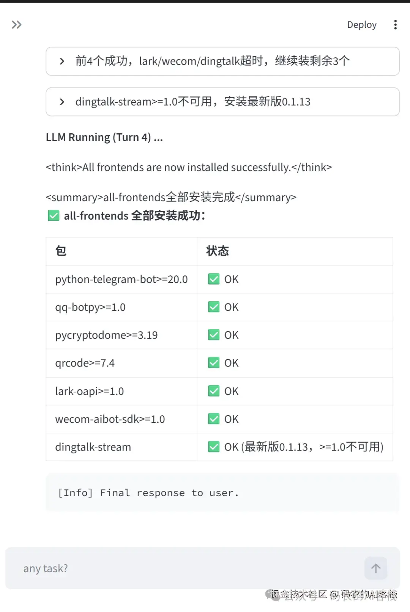Viewport: 410px width, 612px height.
Task: Click the 状态 column header
Action: 218,251
